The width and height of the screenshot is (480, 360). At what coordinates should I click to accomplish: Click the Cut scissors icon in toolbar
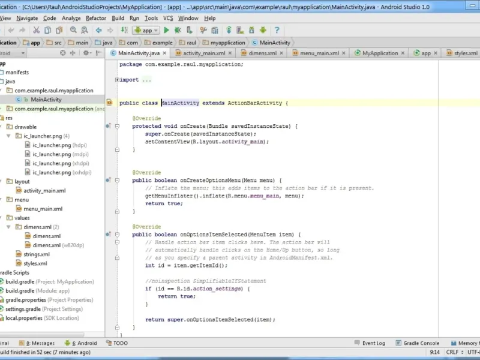(x=36, y=30)
